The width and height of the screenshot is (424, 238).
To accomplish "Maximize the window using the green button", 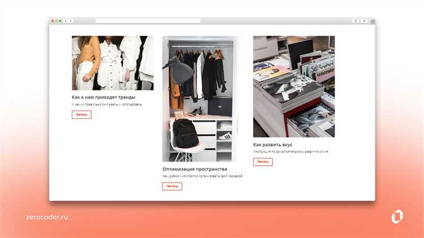I will pyautogui.click(x=60, y=21).
